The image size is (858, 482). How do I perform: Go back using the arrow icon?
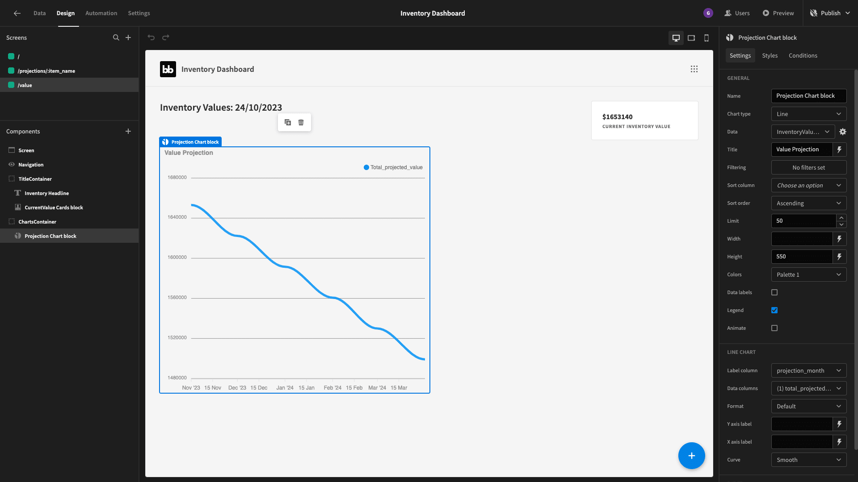click(x=17, y=13)
